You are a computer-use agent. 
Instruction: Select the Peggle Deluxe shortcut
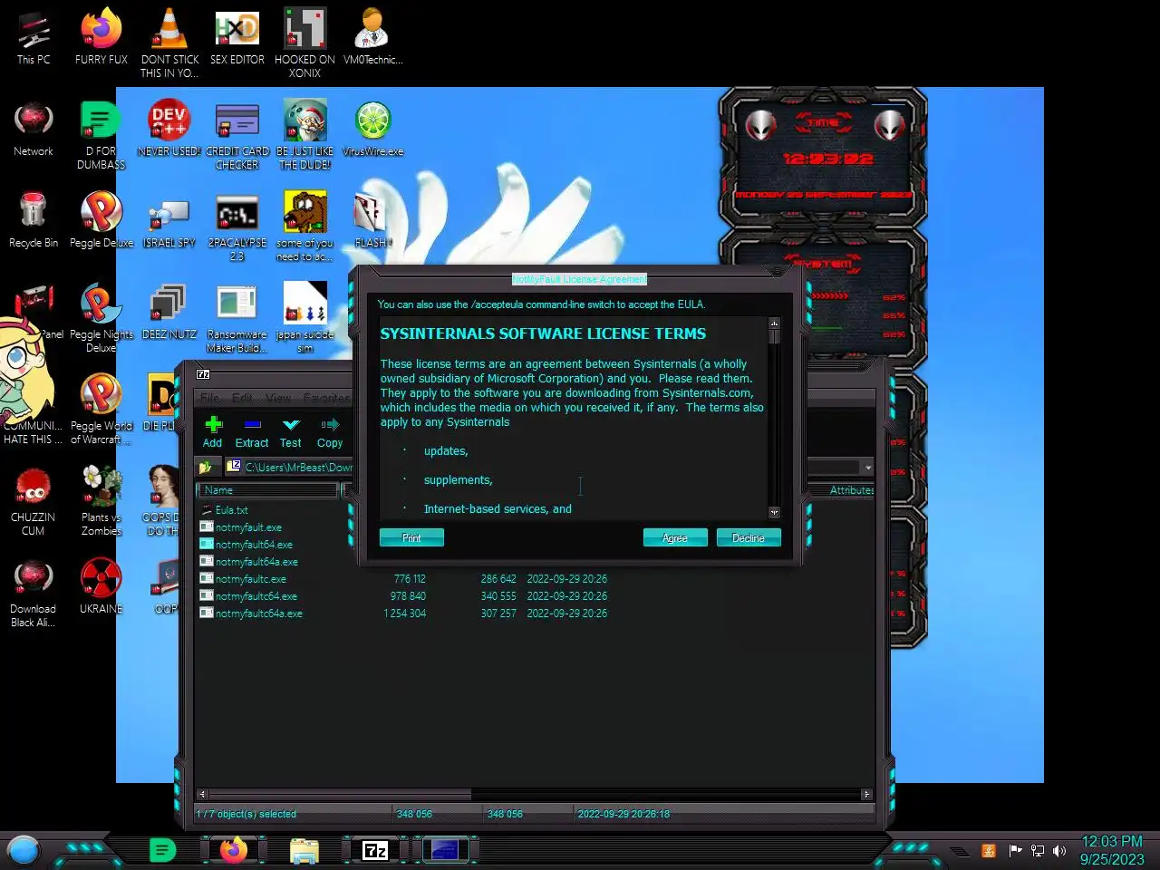(x=101, y=220)
